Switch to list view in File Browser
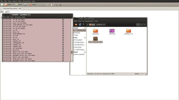This screenshot has height=100, width=179. [x=141, y=25]
